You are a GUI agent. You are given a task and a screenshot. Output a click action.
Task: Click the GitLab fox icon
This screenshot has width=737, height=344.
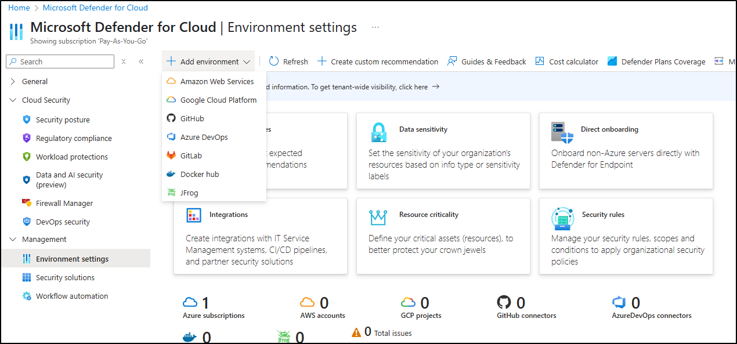[171, 155]
